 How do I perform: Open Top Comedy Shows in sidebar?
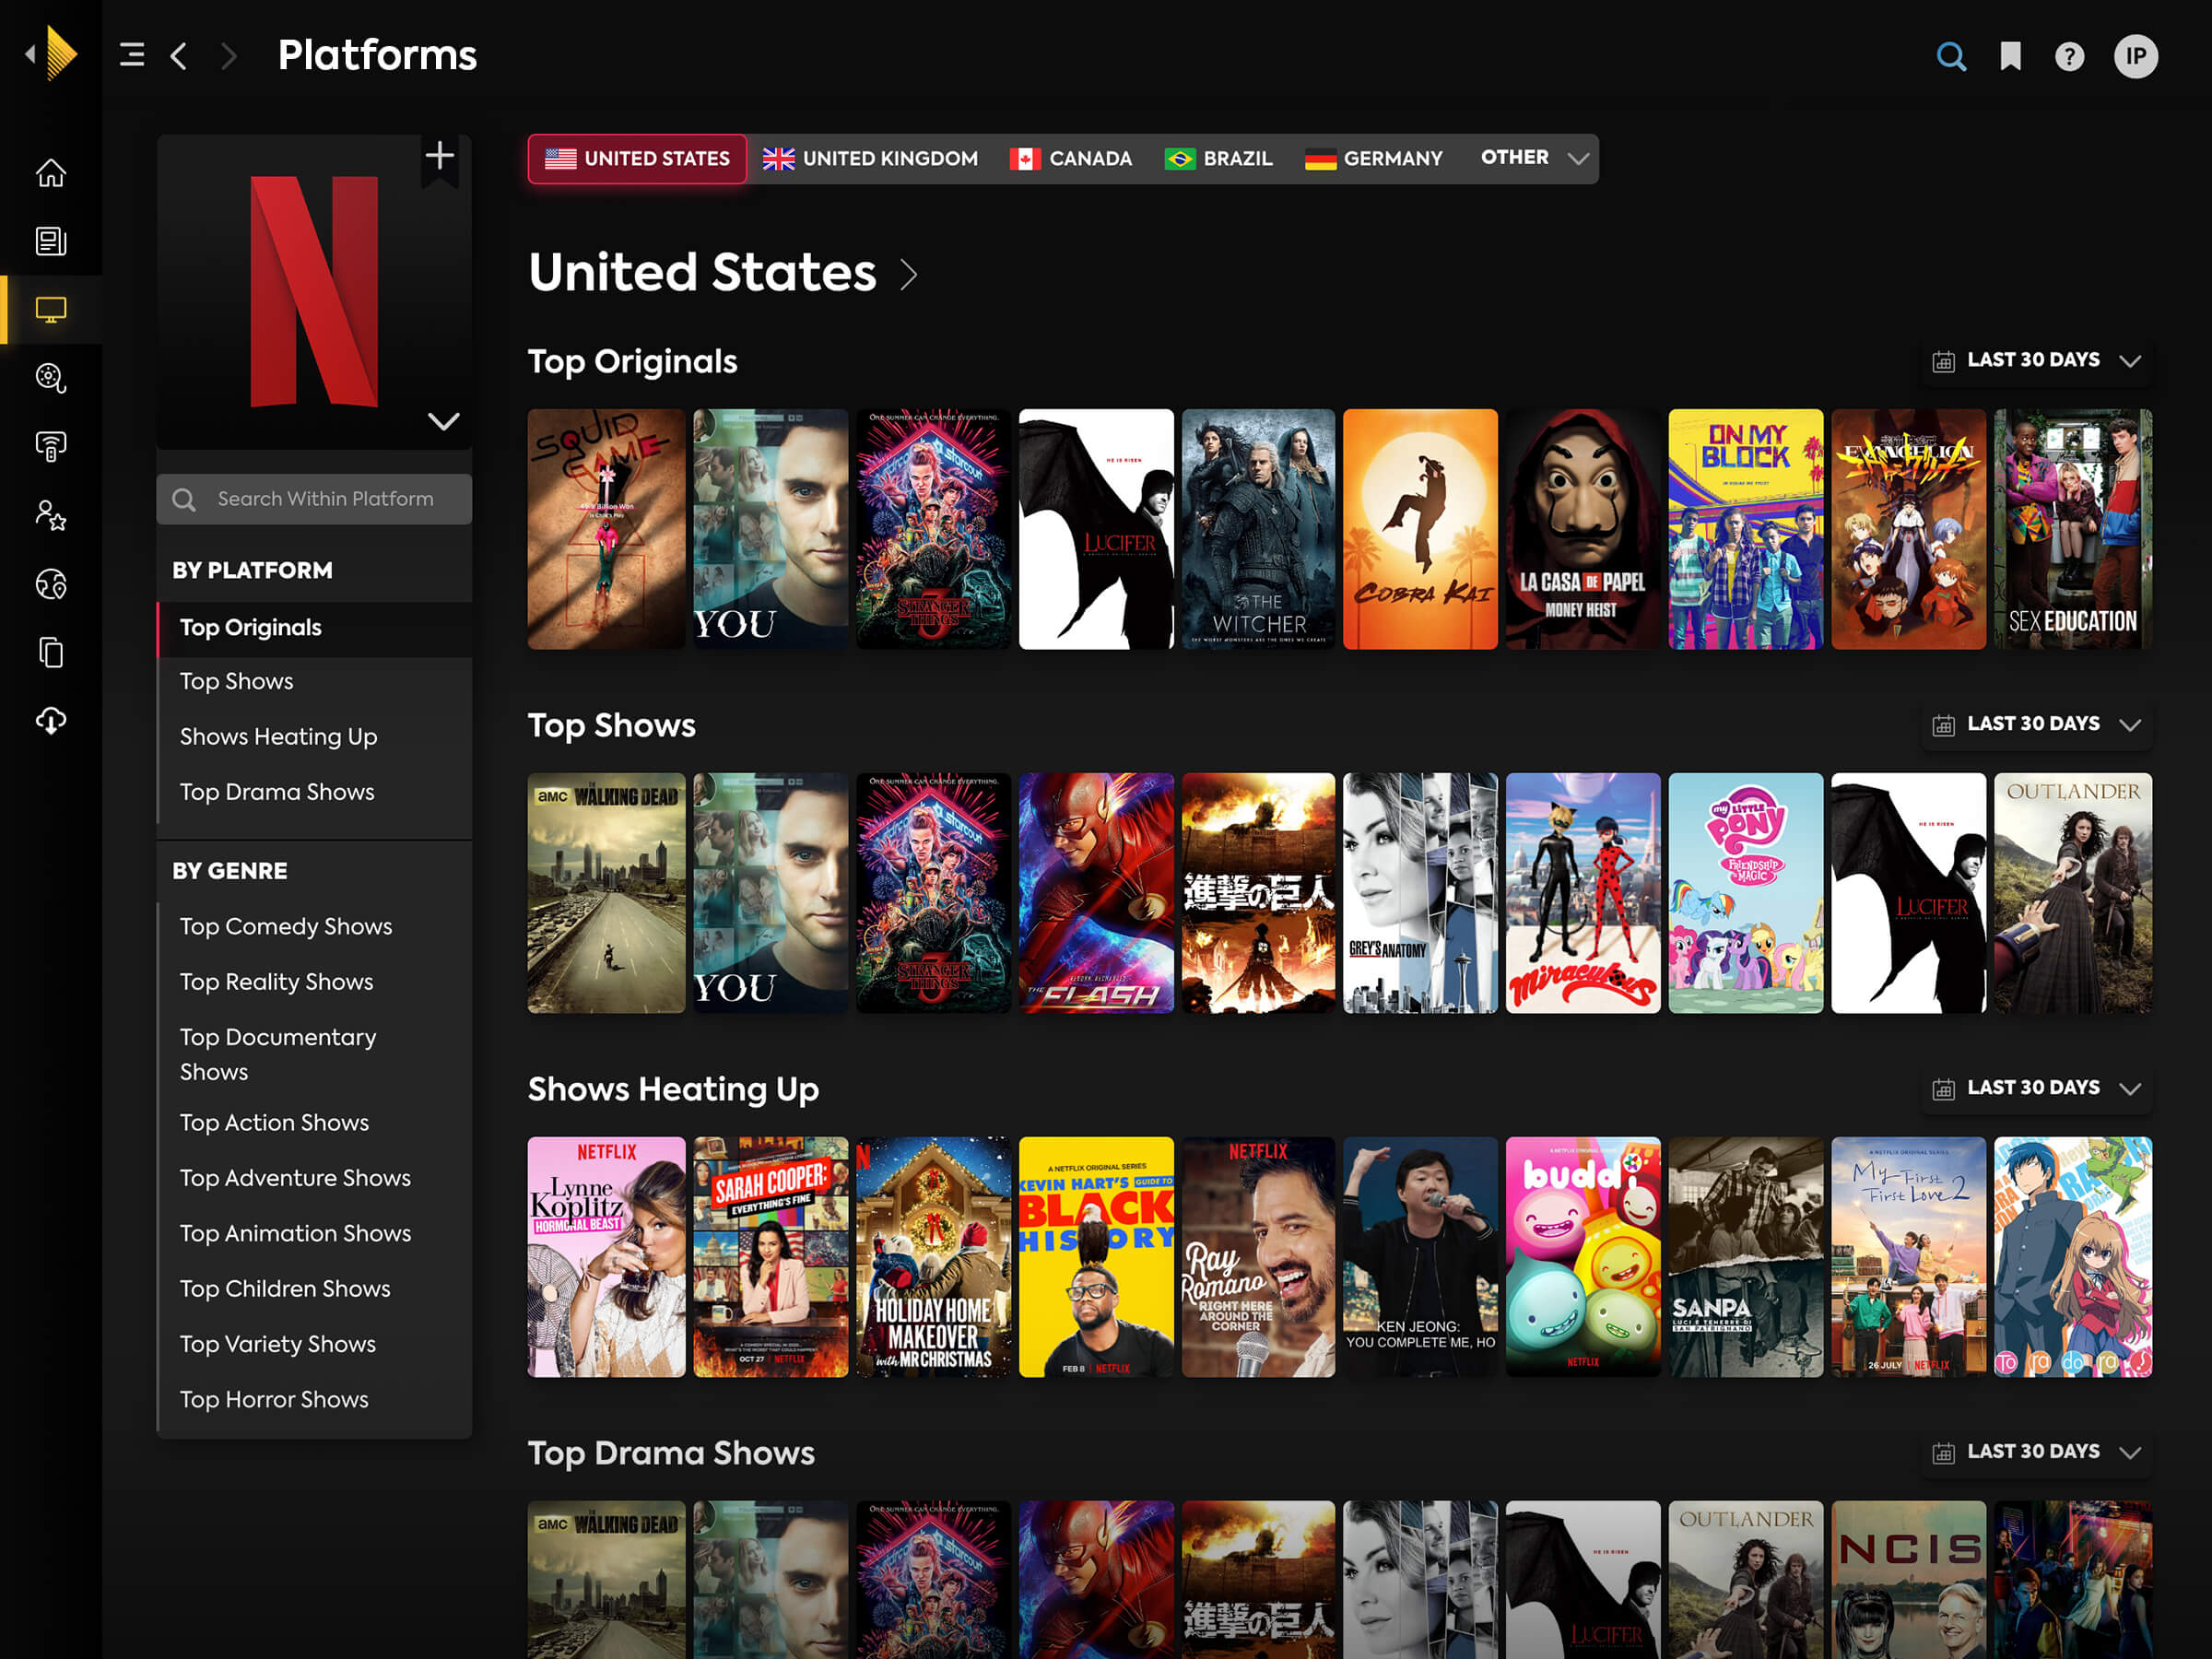(x=286, y=926)
